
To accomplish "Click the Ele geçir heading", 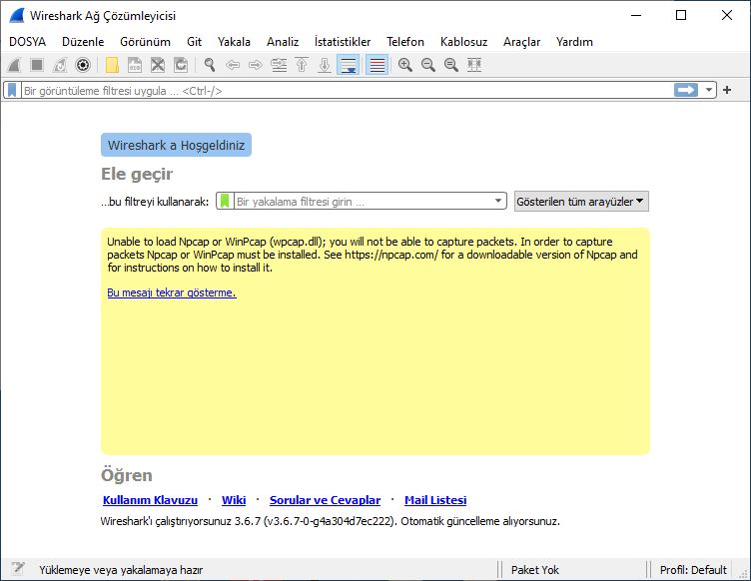I will click(x=137, y=174).
